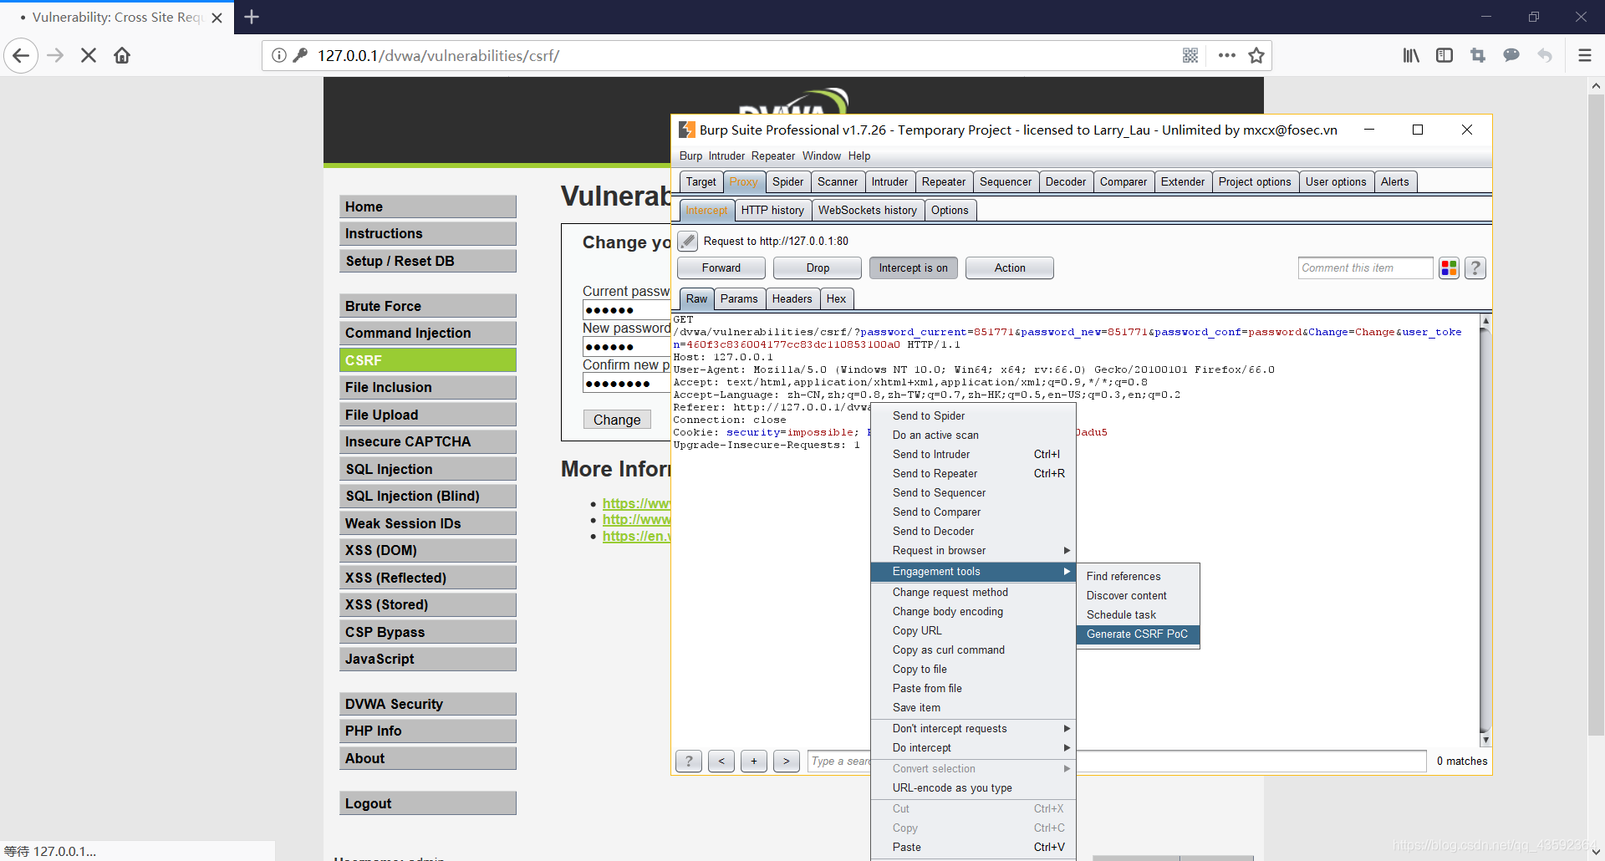This screenshot has height=861, width=1605.
Task: Toggle the Intercept is on button
Action: click(x=913, y=268)
